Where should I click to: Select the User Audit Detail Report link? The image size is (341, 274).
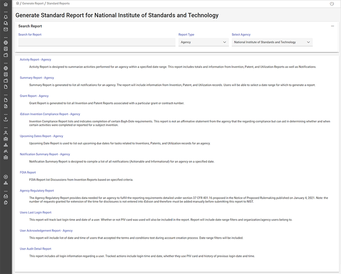coord(35,249)
